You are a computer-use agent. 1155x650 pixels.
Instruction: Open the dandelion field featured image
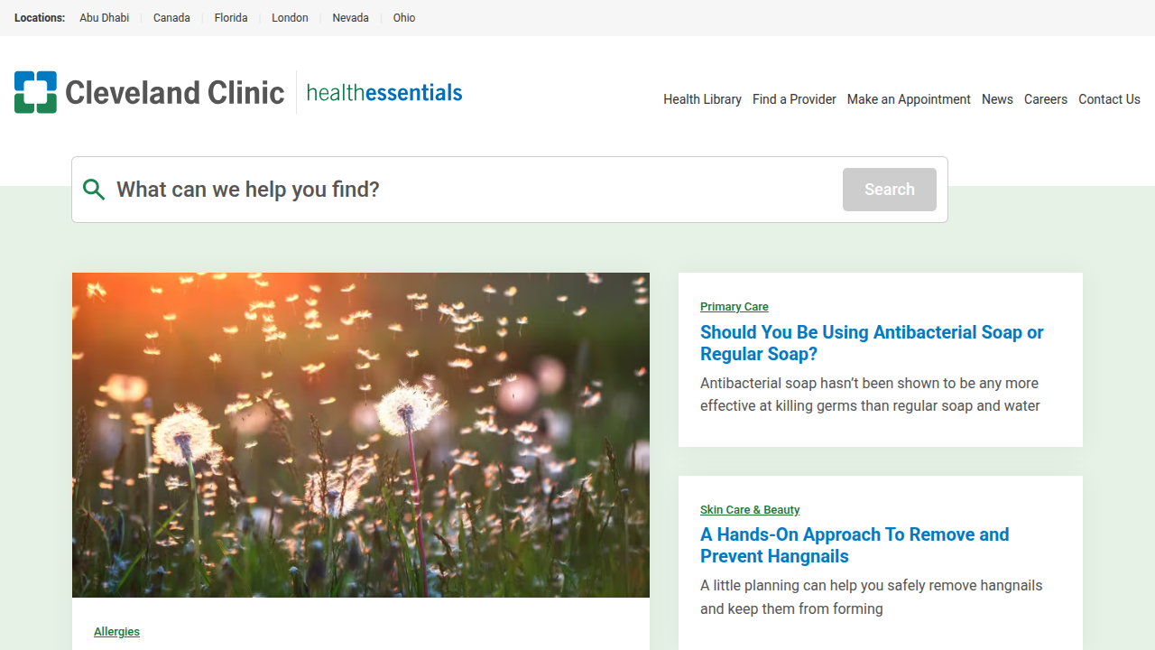pos(361,435)
